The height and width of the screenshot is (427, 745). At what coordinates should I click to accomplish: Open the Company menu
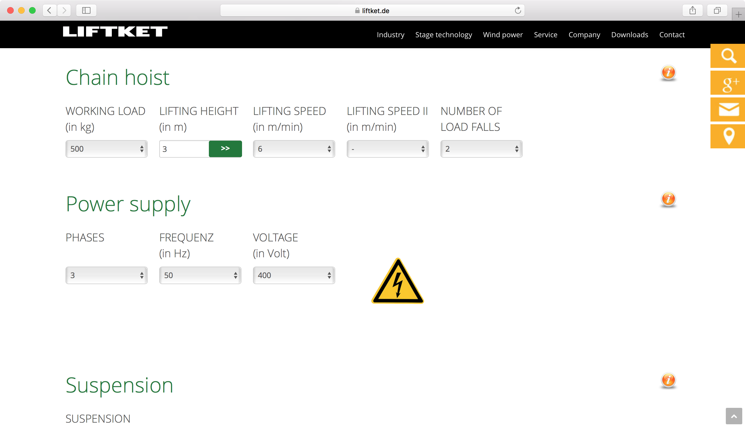[584, 34]
